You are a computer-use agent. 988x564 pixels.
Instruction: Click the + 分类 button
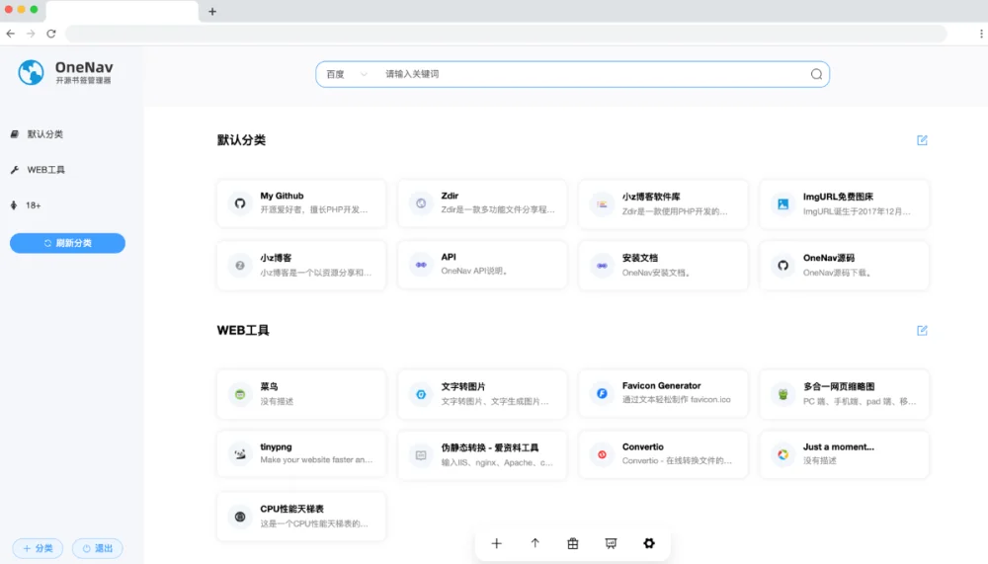tap(38, 548)
